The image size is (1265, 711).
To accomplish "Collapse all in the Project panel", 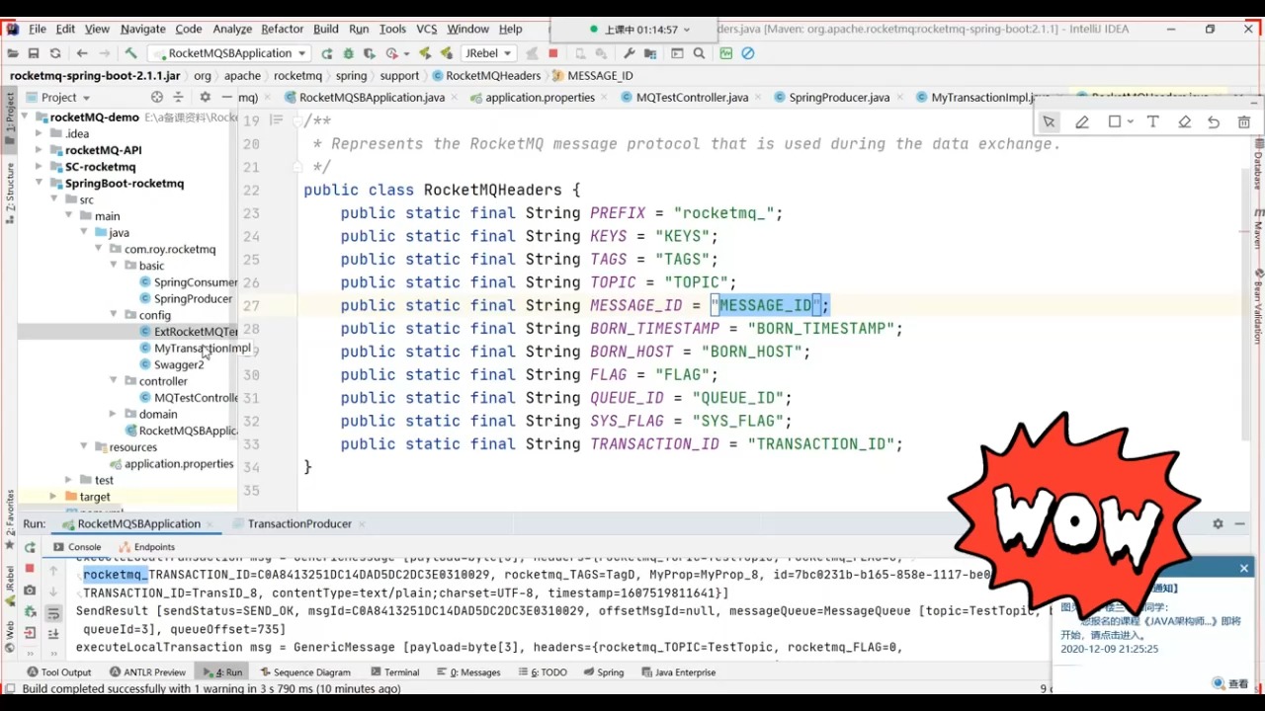I will coord(179,97).
